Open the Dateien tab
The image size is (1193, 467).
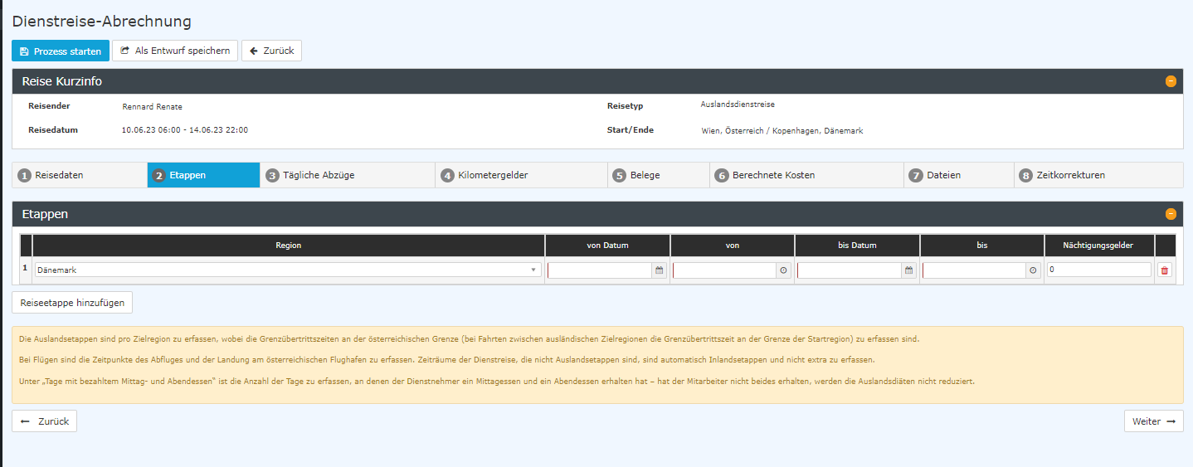[958, 175]
